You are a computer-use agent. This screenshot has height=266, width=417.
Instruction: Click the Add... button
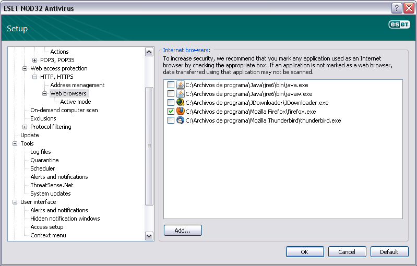click(x=183, y=231)
